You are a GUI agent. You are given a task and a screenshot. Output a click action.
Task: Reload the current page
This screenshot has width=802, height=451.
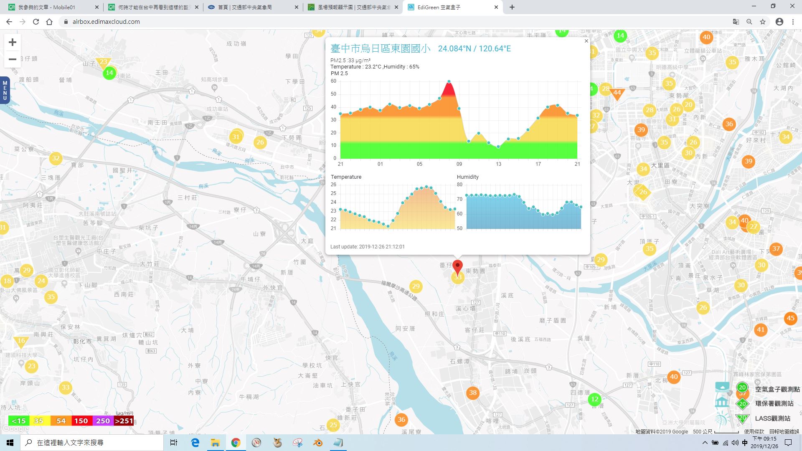[x=36, y=22]
